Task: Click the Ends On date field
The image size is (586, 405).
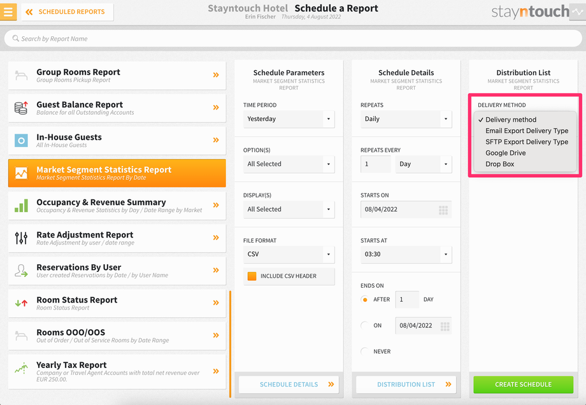Action: [424, 326]
